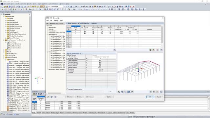Switch to Nodal Supports tab at bottom
The width and height of the screenshot is (210, 118).
click(93, 113)
